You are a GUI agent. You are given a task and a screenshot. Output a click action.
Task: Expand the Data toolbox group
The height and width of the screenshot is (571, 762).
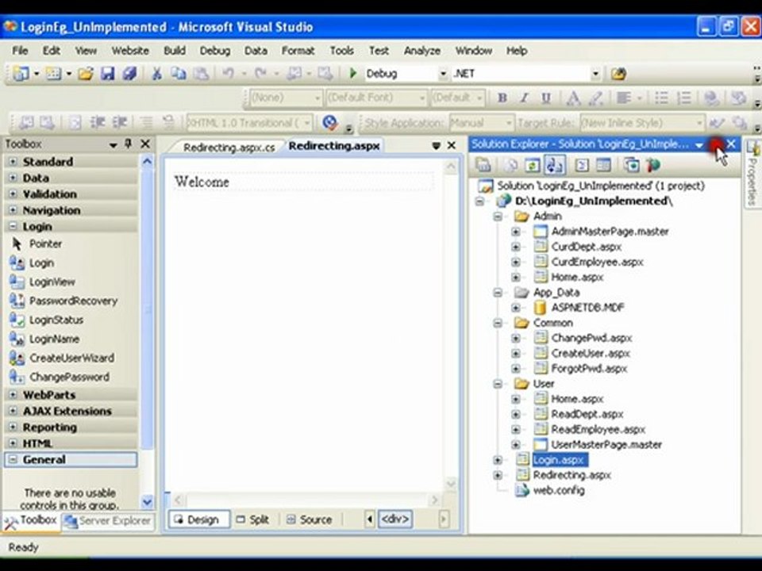click(x=13, y=178)
